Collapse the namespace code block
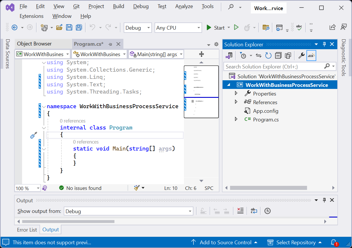Image resolution: width=352 pixels, height=248 pixels. (x=44, y=106)
